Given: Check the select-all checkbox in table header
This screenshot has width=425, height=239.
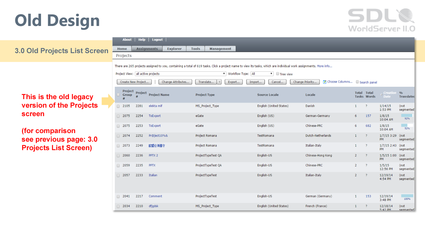Looking at the screenshot, I should pos(118,95).
